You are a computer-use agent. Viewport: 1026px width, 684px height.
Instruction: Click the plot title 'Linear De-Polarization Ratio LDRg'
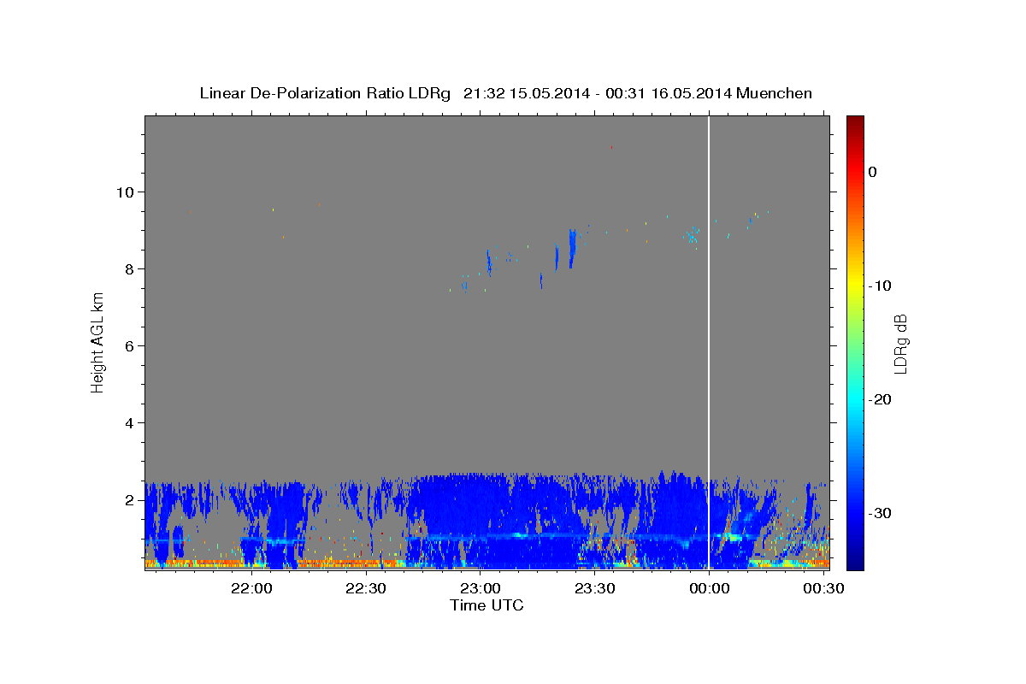pos(324,93)
